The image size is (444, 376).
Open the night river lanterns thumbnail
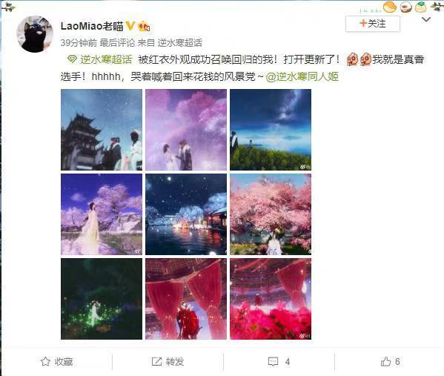click(x=186, y=214)
